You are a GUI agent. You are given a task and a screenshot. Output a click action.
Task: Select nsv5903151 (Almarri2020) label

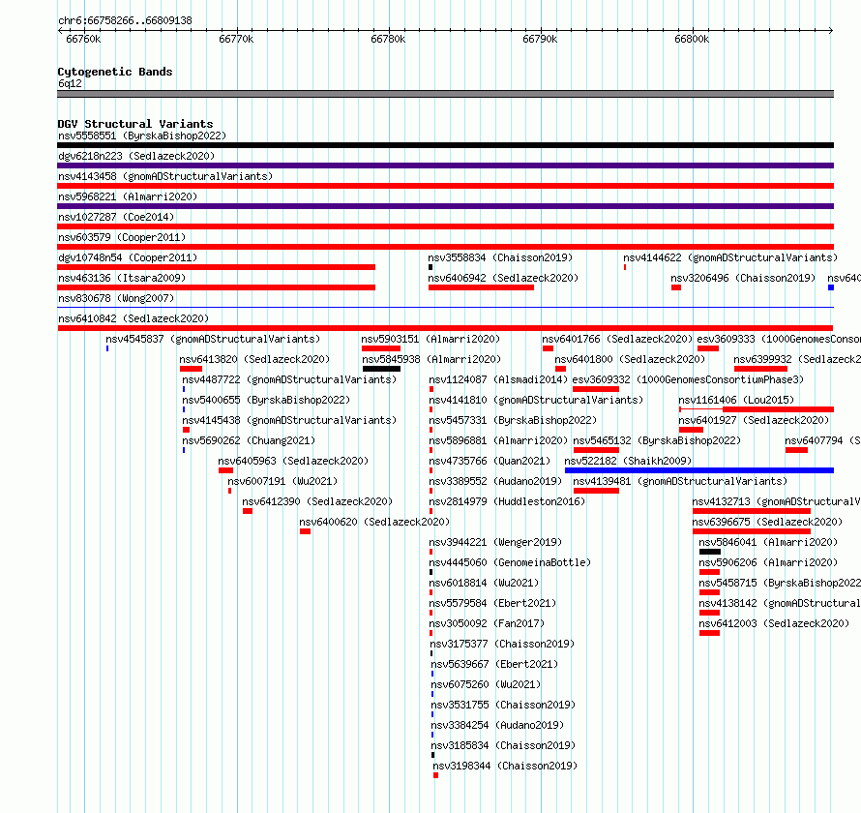[430, 339]
